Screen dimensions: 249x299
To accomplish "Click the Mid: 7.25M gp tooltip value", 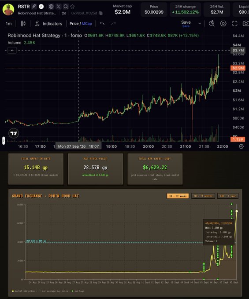I will tap(214, 228).
